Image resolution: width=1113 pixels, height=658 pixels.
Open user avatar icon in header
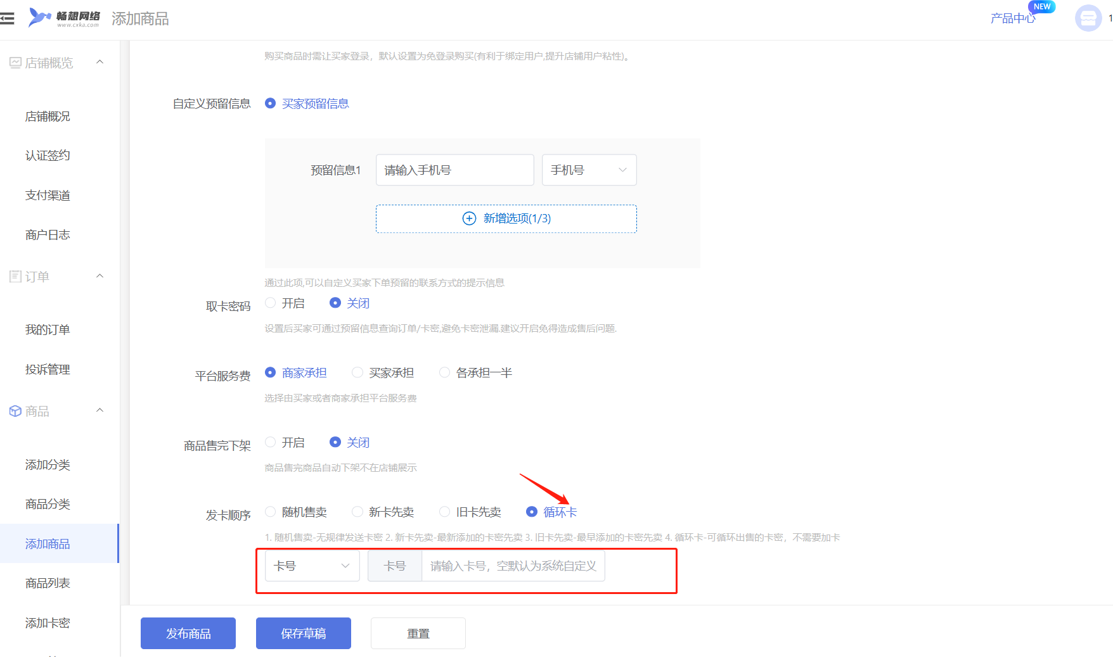[1088, 18]
